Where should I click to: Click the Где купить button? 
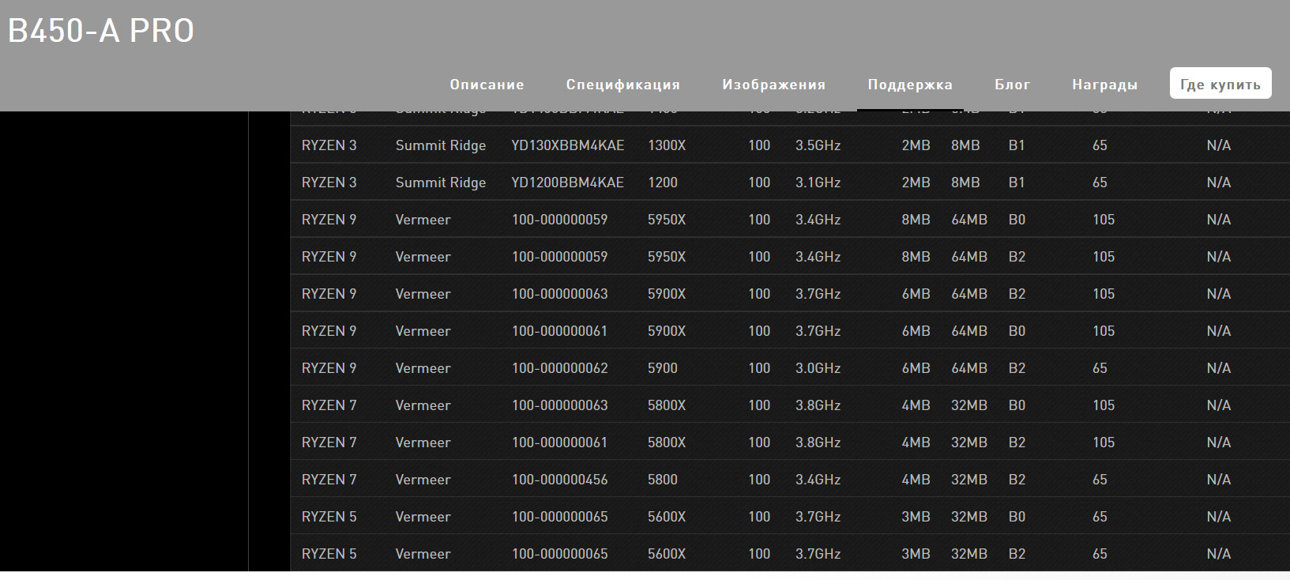[x=1220, y=84]
